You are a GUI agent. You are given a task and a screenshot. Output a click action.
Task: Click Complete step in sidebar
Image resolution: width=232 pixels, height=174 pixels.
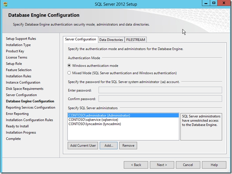coord(13,139)
